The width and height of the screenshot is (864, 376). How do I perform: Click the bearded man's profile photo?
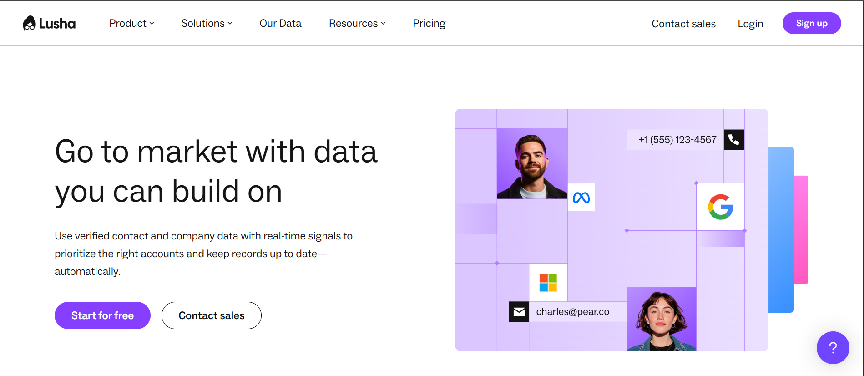point(532,164)
